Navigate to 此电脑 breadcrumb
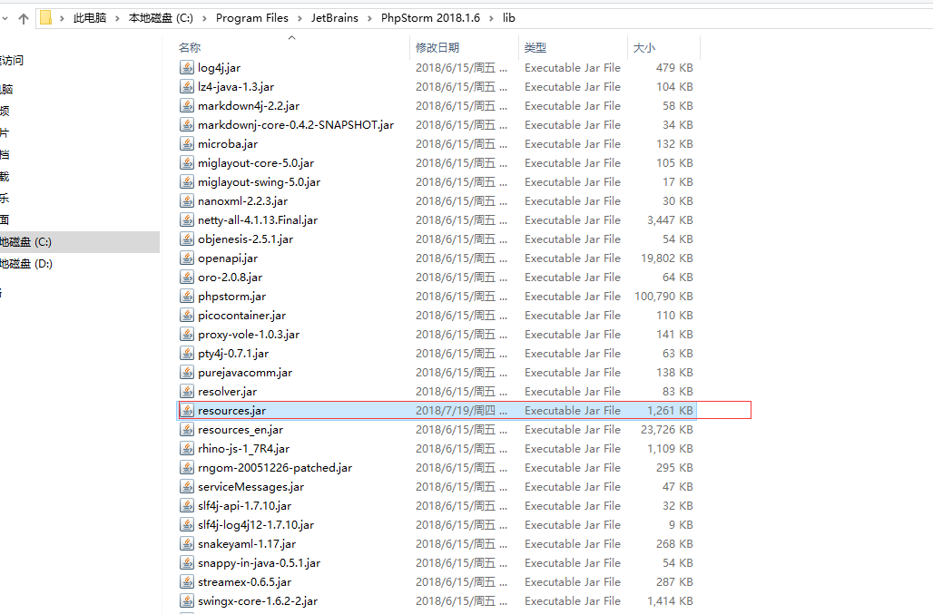 [x=90, y=18]
